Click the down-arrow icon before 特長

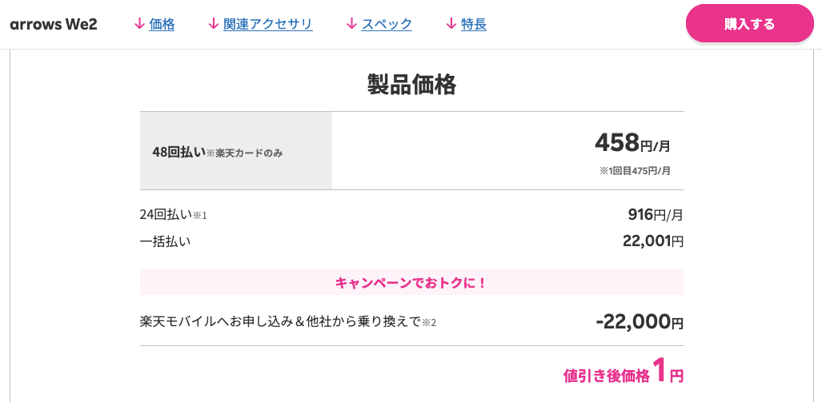(451, 24)
